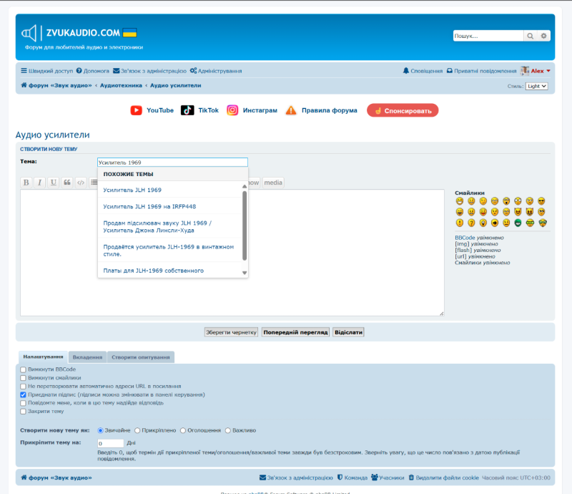Insert the sunglasses cool smiley

point(541,201)
